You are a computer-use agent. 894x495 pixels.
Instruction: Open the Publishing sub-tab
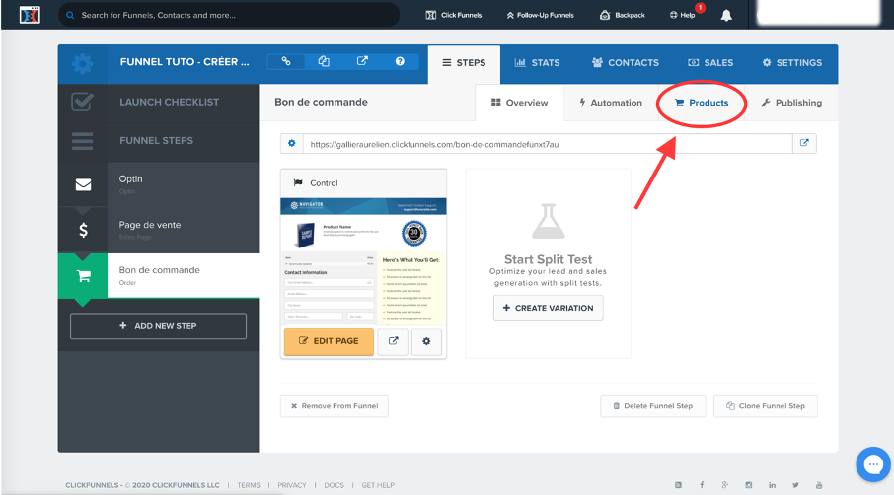pyautogui.click(x=791, y=103)
